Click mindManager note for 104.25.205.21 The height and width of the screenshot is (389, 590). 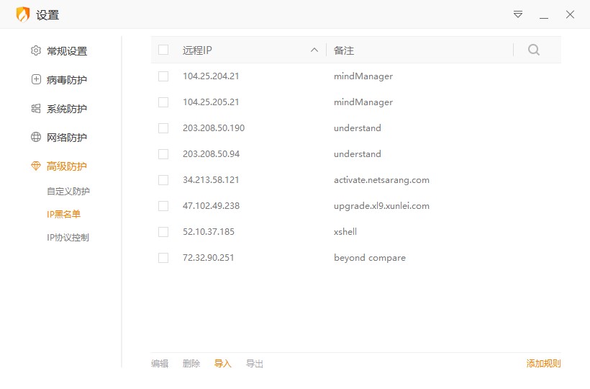(363, 102)
